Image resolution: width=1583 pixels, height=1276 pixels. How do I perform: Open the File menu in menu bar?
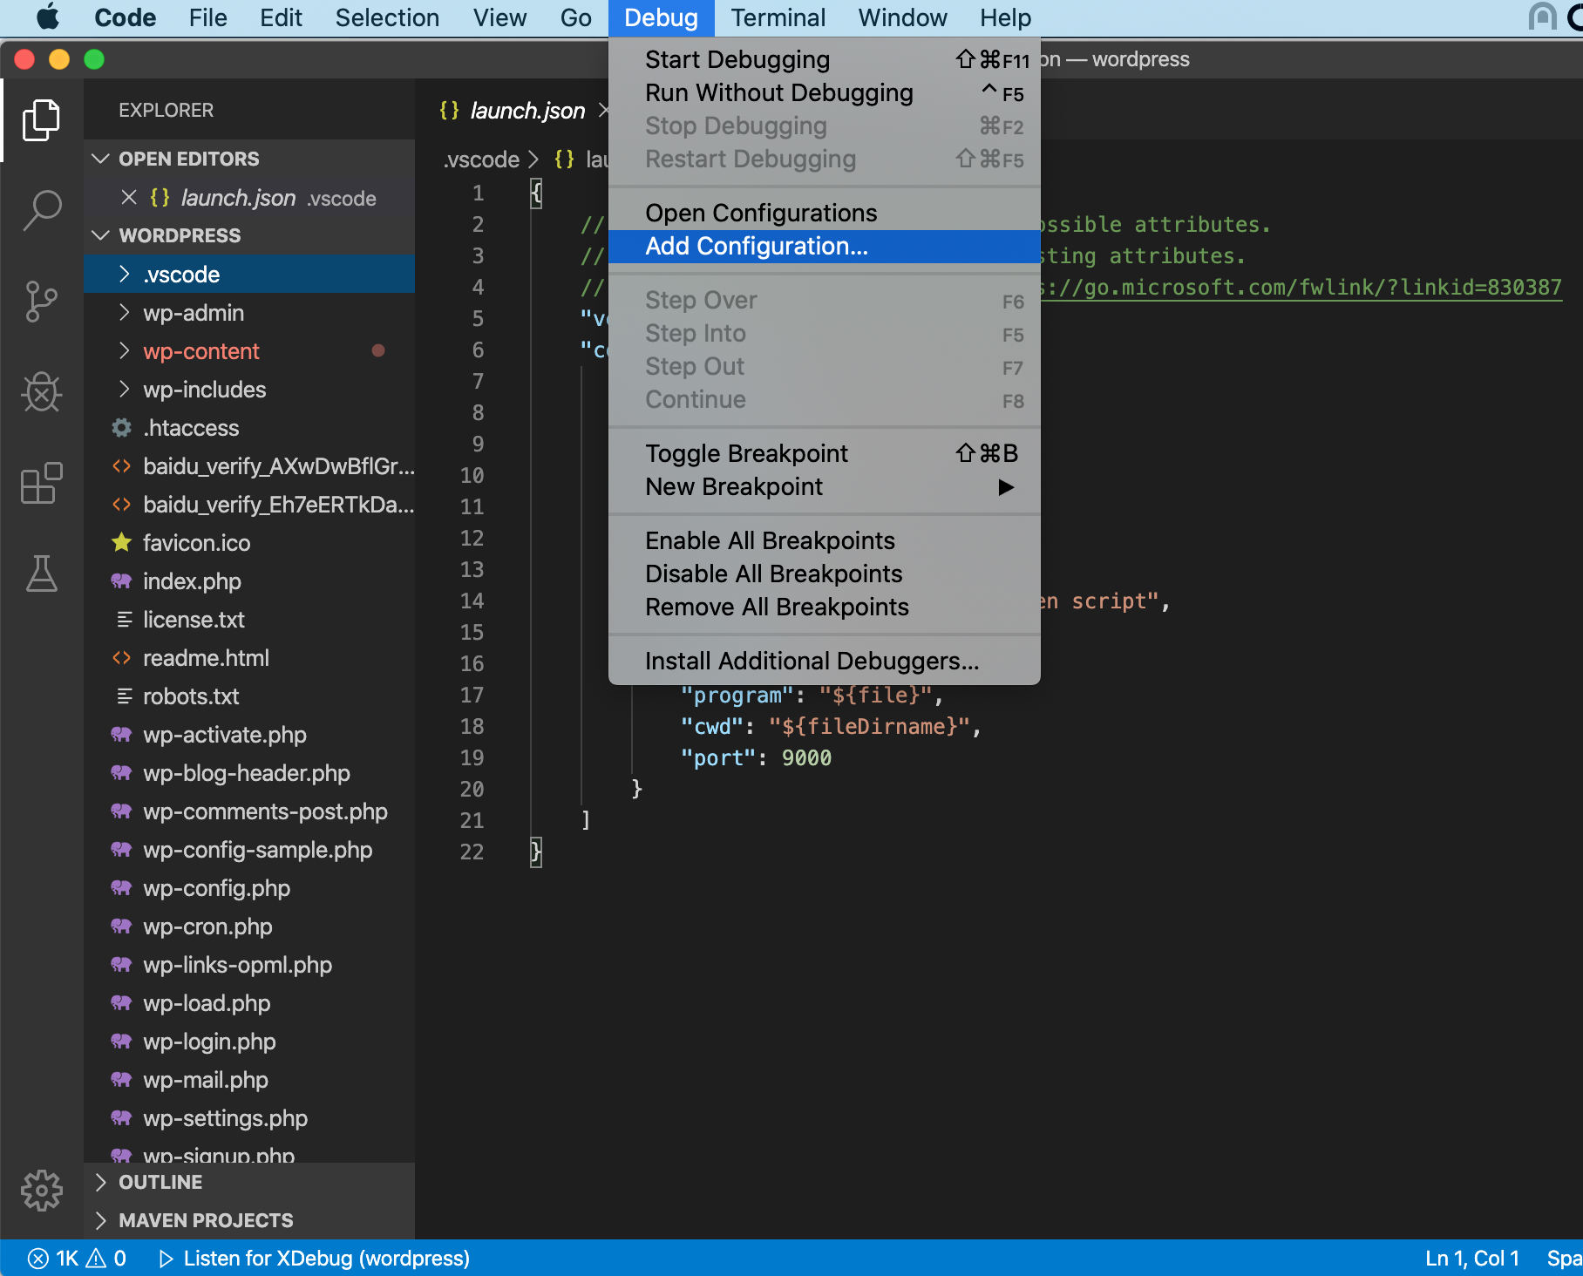coord(207,17)
